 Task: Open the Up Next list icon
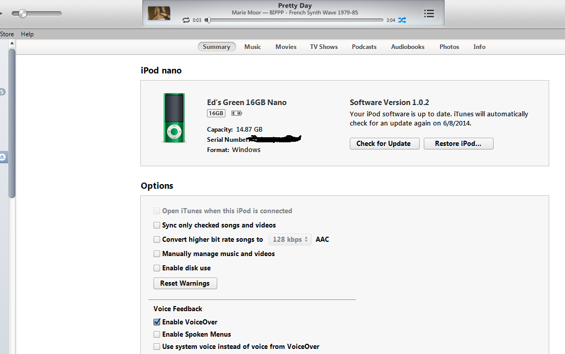click(429, 14)
